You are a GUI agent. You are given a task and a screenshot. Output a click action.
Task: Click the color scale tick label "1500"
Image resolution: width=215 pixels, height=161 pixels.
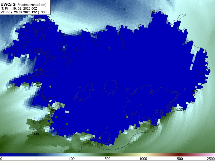click(179, 159)
